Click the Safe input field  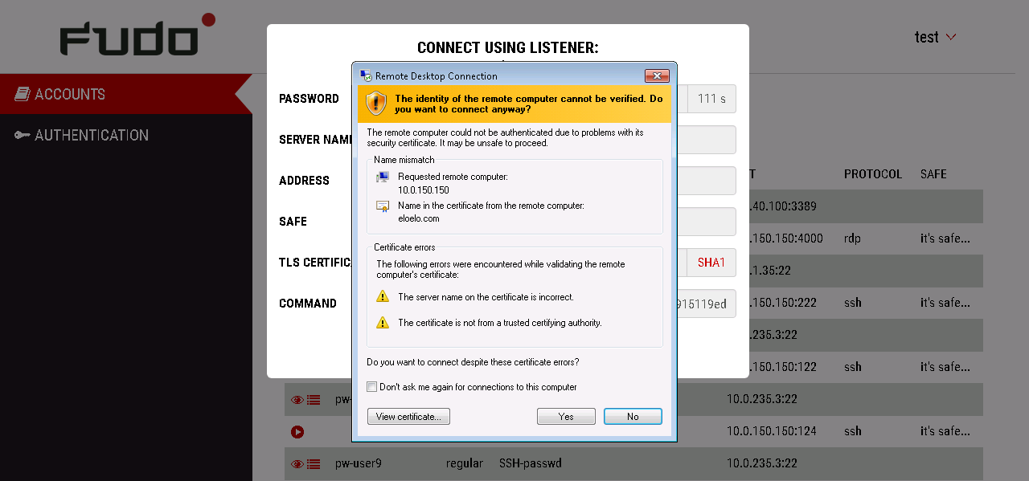tap(706, 222)
